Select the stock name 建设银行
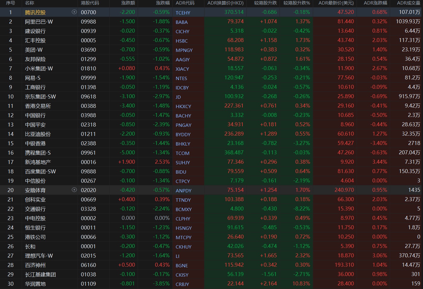The height and width of the screenshot is (289, 423). pos(35,31)
